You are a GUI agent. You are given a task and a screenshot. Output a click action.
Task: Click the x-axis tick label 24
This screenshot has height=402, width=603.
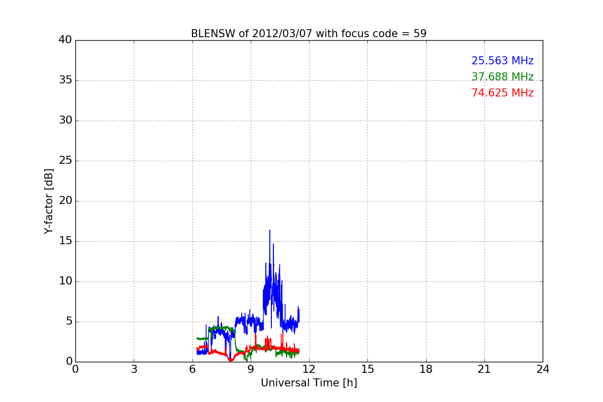[x=543, y=369]
